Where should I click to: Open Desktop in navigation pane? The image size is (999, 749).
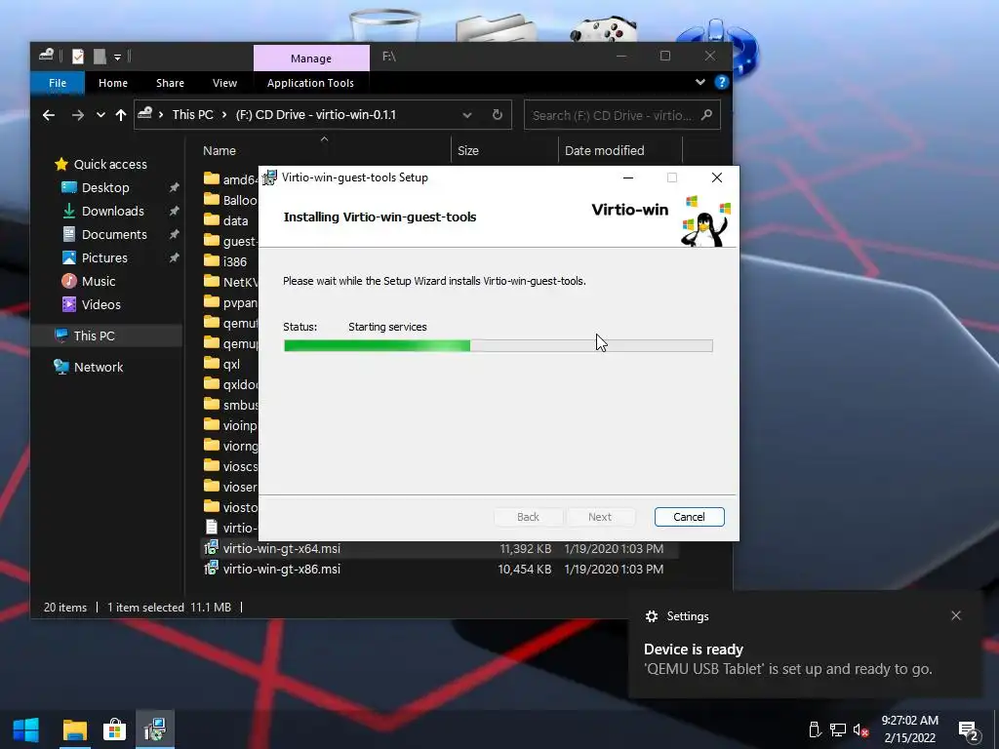coord(105,188)
